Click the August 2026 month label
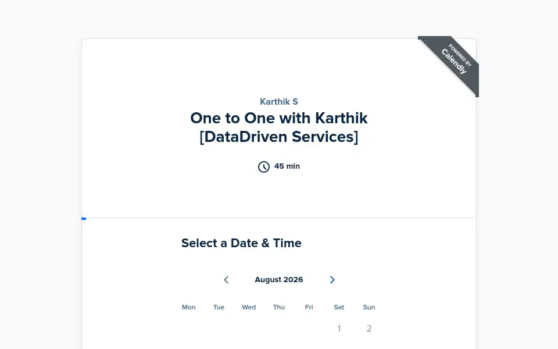The width and height of the screenshot is (558, 349). (x=279, y=280)
